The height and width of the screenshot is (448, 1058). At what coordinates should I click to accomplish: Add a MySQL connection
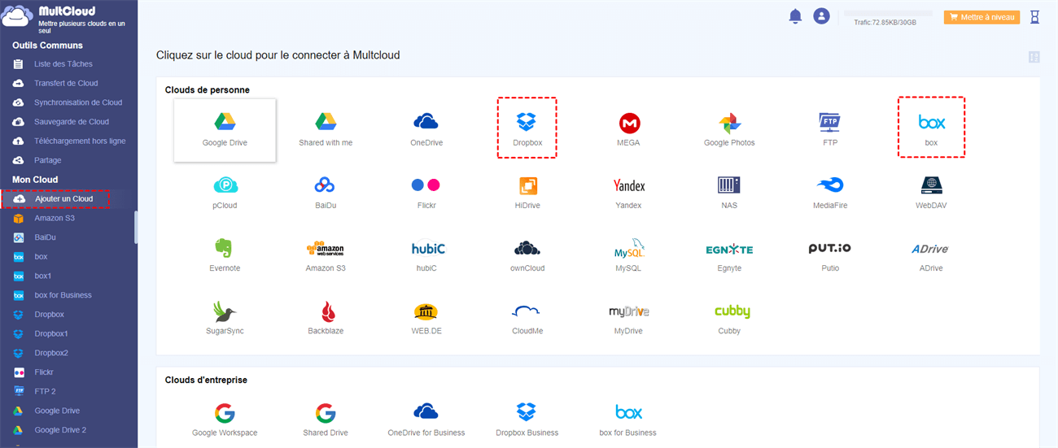click(628, 256)
